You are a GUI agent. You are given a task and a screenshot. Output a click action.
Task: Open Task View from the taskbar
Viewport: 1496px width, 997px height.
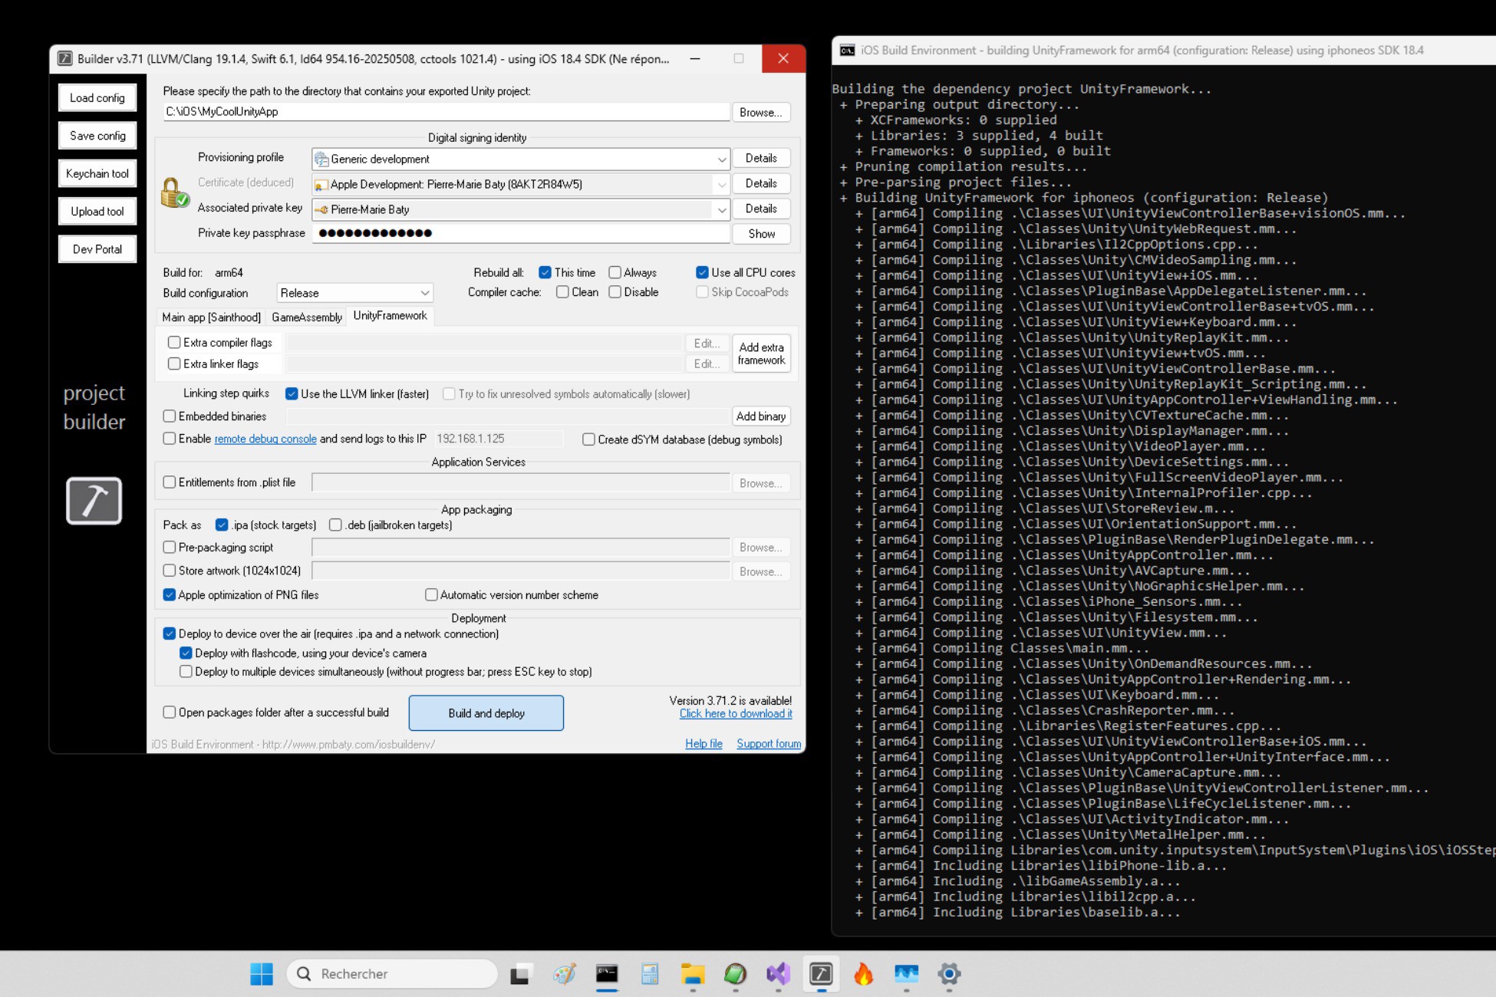(520, 974)
